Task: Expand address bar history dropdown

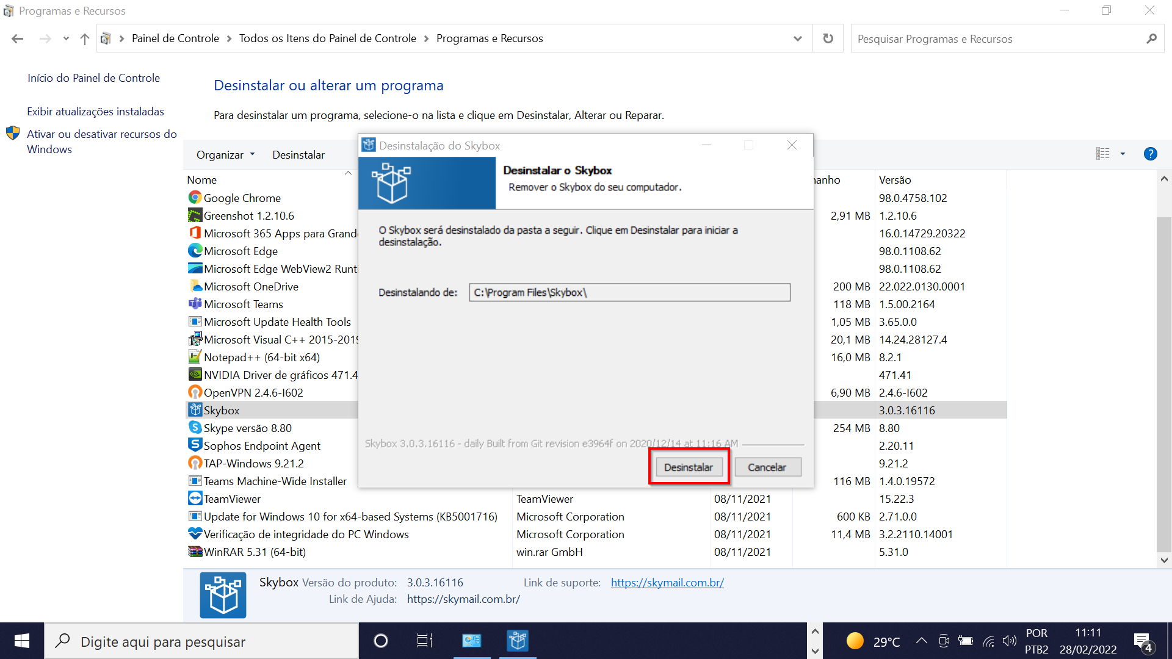Action: click(x=797, y=38)
